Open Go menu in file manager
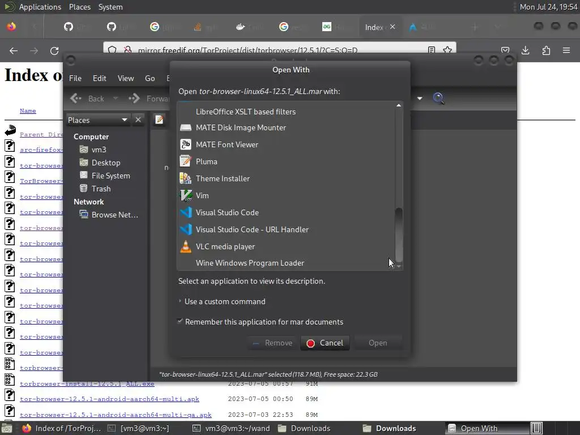This screenshot has height=435, width=580. pos(150,78)
